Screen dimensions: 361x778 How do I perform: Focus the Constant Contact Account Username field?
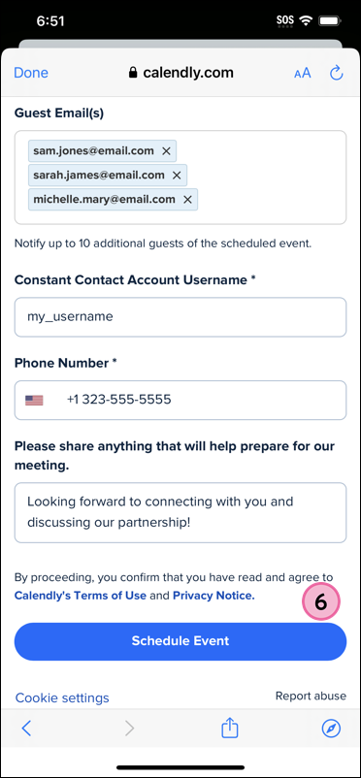click(x=180, y=317)
